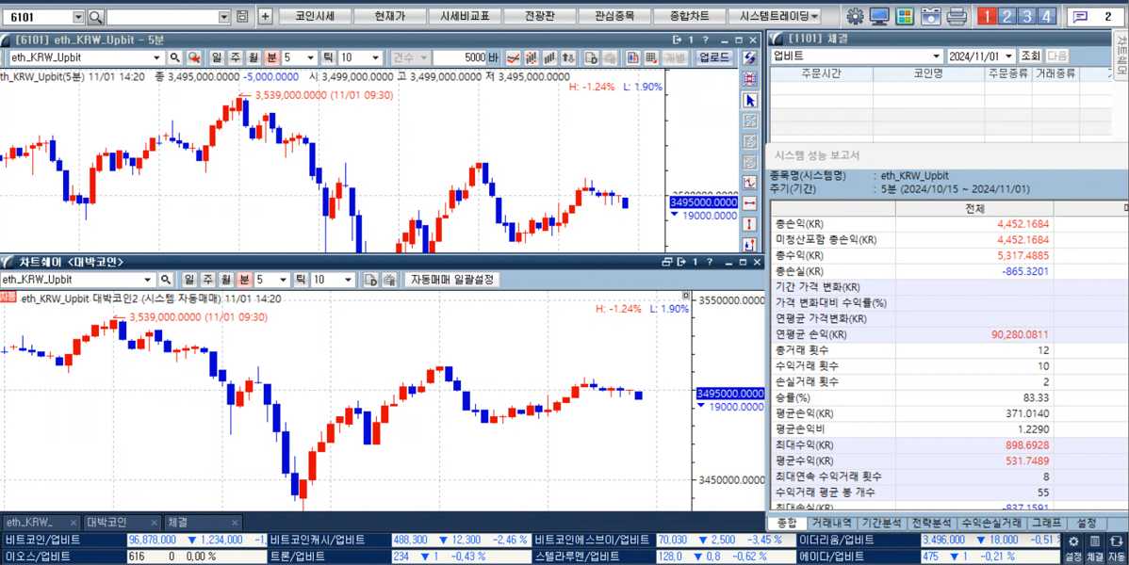This screenshot has width=1129, height=565.
Task: Click the 자동매매 일괄설정 button
Action: [452, 280]
